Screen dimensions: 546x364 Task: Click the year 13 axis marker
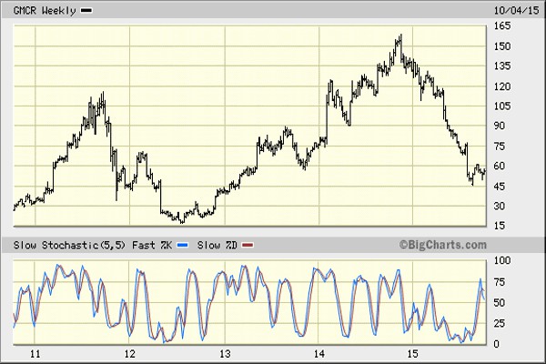pos(225,354)
